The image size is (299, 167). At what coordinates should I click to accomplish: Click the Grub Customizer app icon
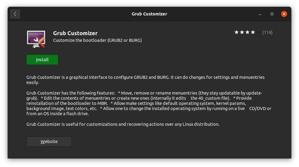coord(36,39)
